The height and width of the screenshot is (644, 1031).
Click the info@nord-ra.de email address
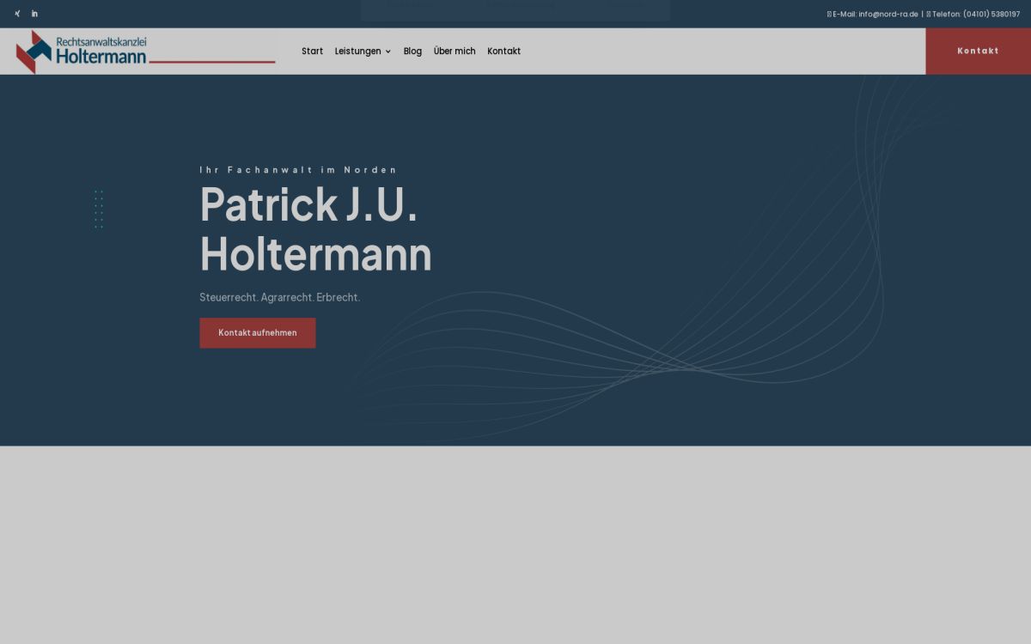point(888,14)
